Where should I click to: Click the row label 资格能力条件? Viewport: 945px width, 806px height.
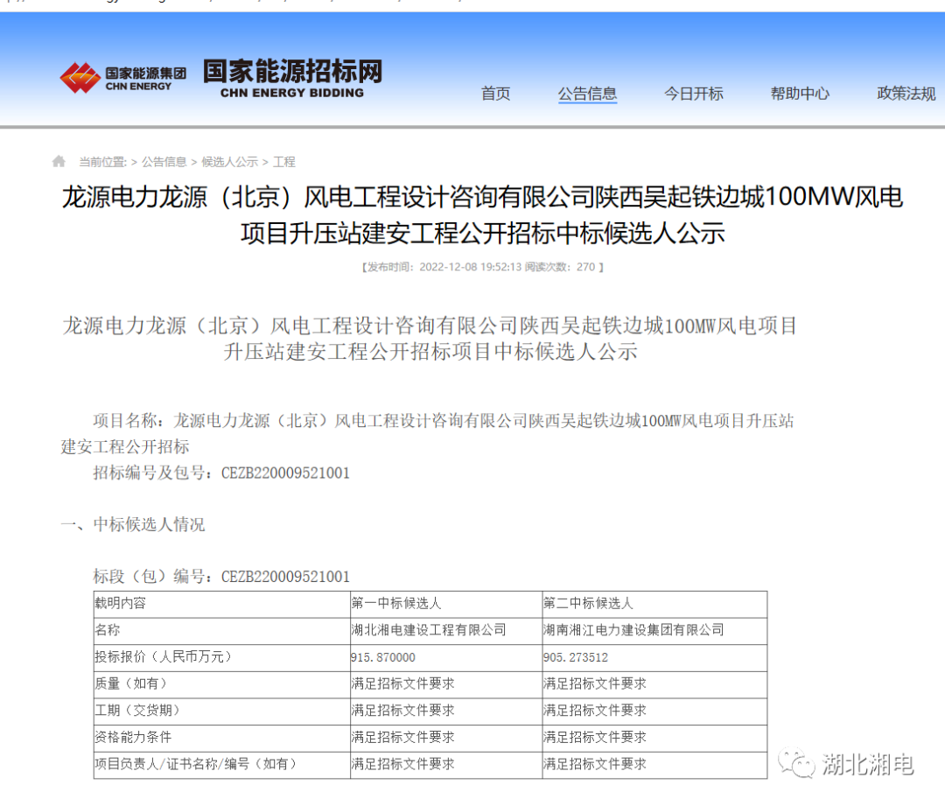tap(133, 737)
